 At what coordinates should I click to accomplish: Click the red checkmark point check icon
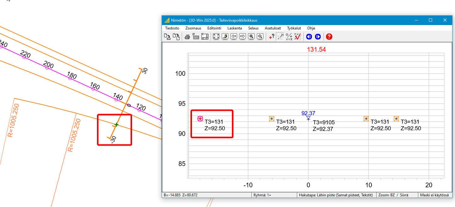click(x=298, y=37)
